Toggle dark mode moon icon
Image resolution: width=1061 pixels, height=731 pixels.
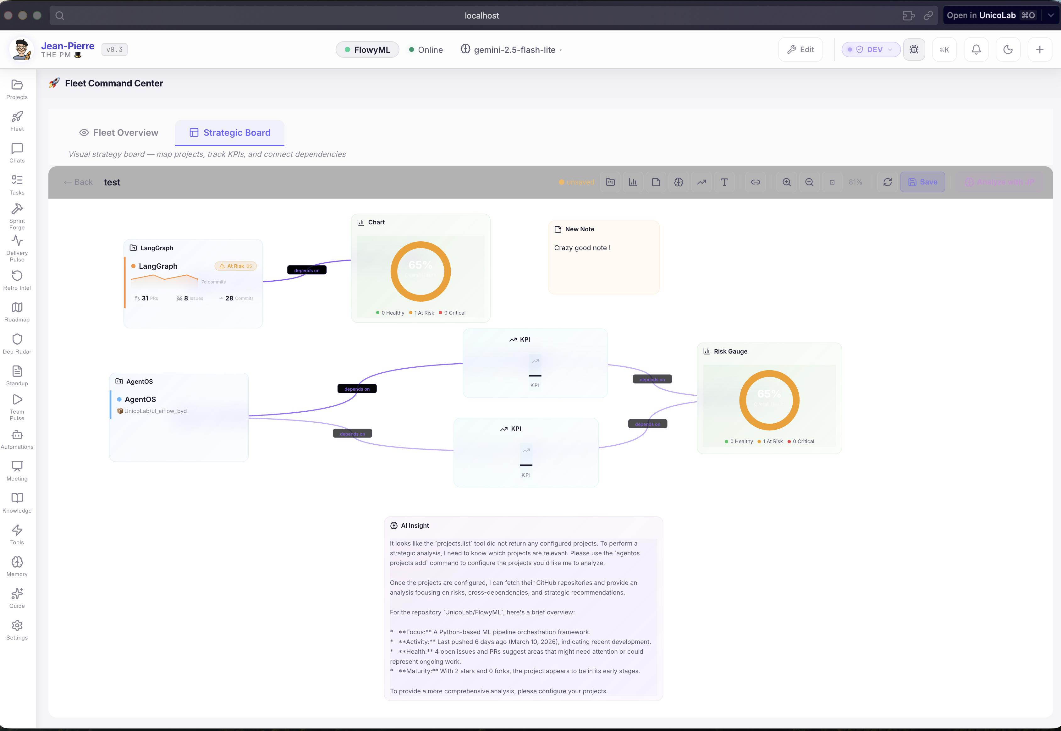pyautogui.click(x=1008, y=49)
